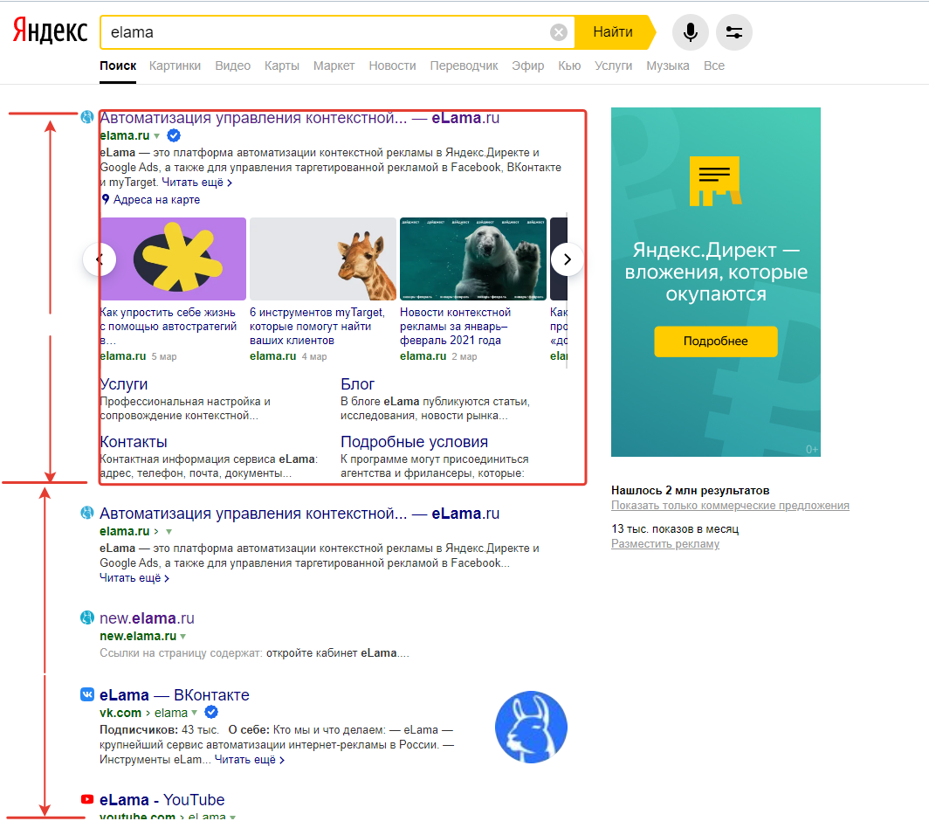929x821 pixels.
Task: Click the blue llama avatar image
Action: point(531,727)
